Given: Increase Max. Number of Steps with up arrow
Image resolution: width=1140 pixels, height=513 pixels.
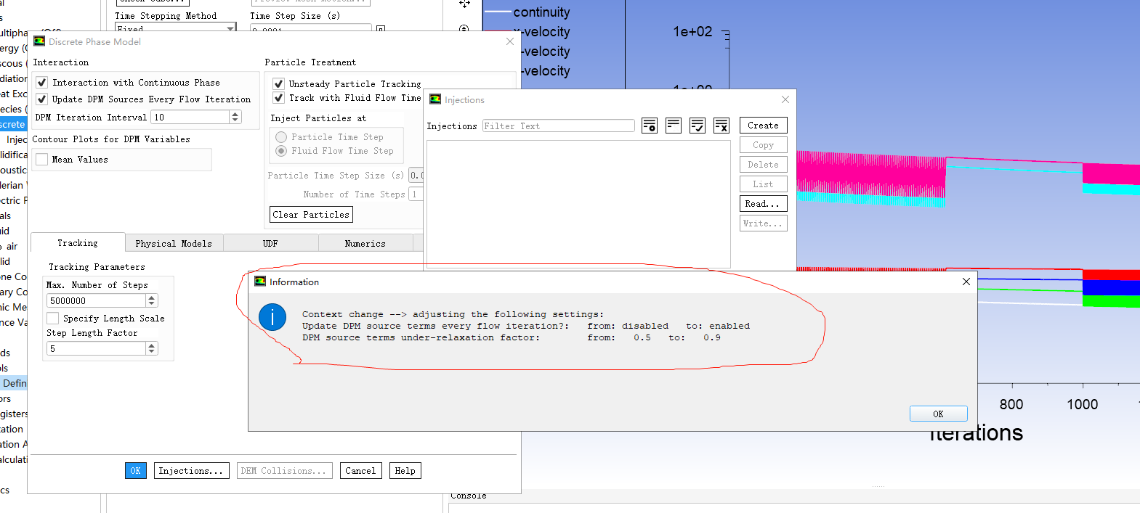Looking at the screenshot, I should pyautogui.click(x=151, y=297).
